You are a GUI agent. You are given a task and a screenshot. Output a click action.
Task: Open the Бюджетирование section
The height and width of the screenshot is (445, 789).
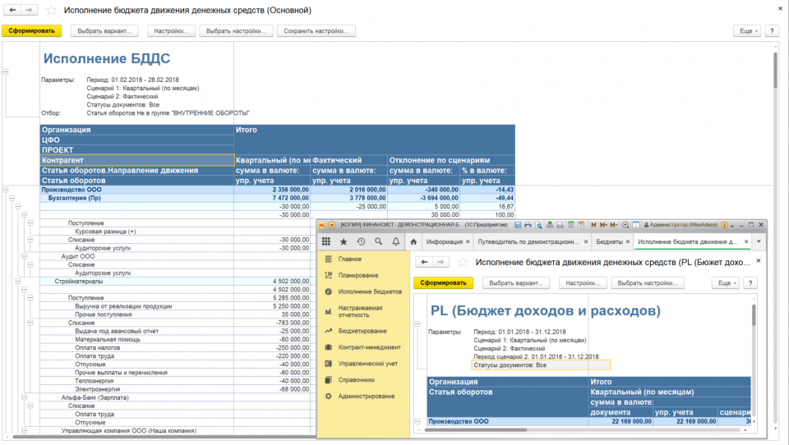tap(361, 330)
